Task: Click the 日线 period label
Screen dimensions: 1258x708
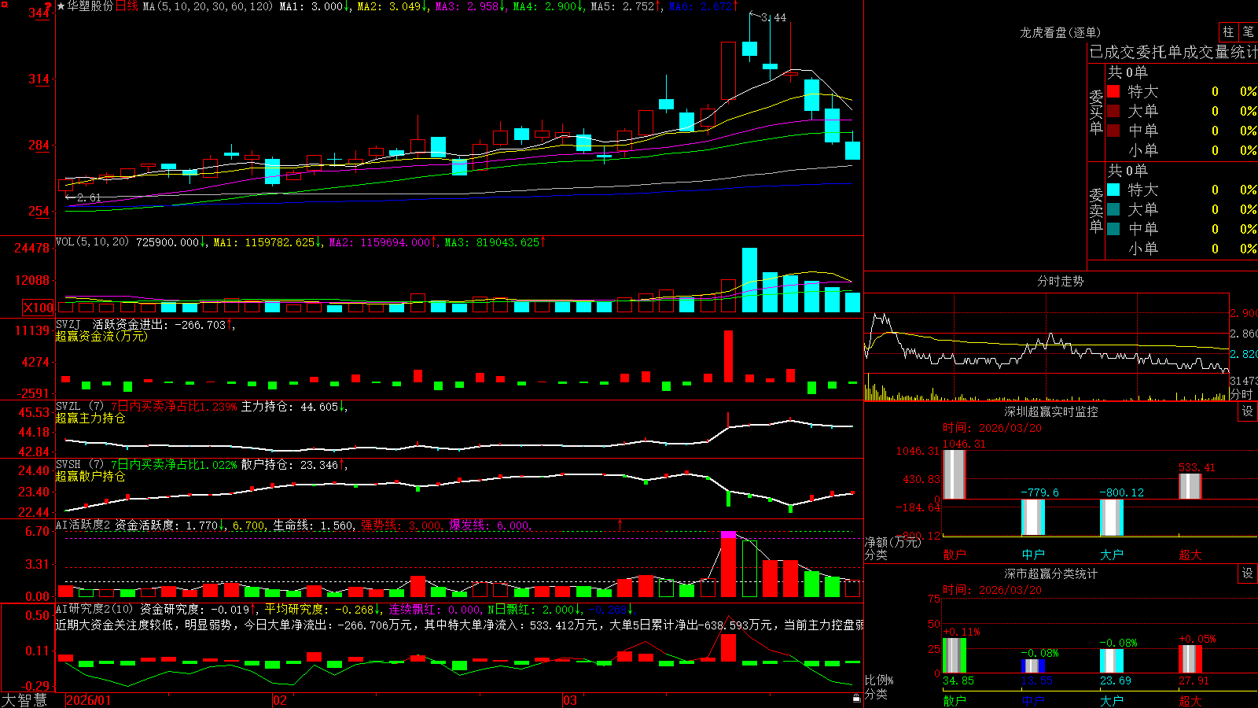Action: pos(127,6)
